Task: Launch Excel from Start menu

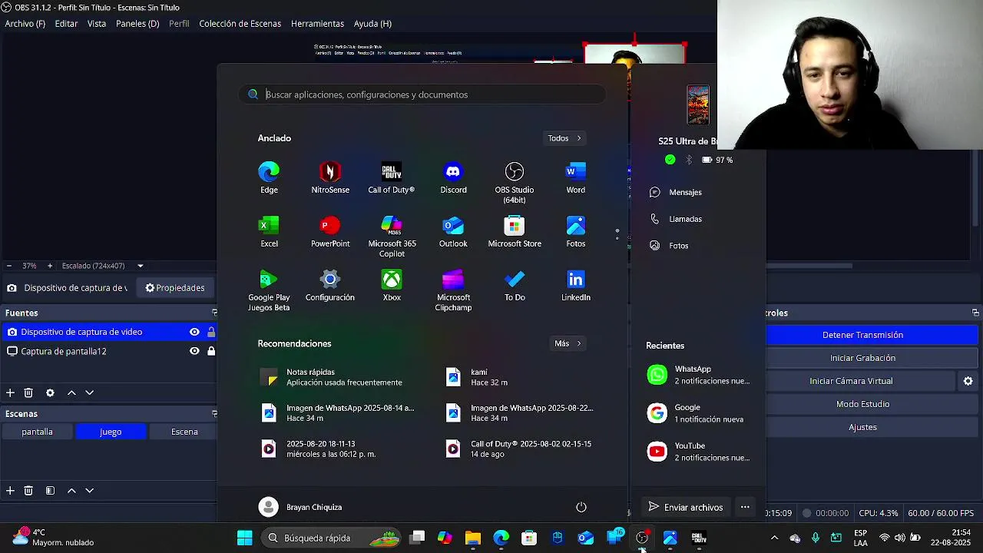Action: click(269, 231)
